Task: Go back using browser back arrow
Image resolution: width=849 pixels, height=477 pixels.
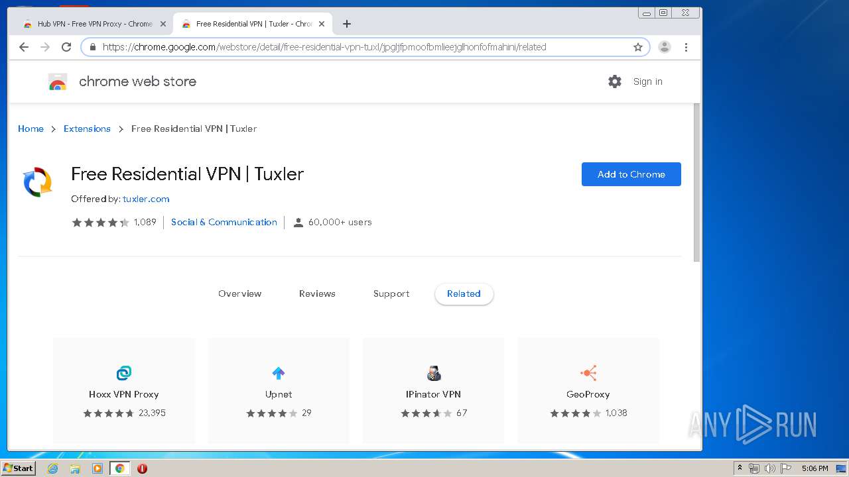Action: tap(24, 47)
